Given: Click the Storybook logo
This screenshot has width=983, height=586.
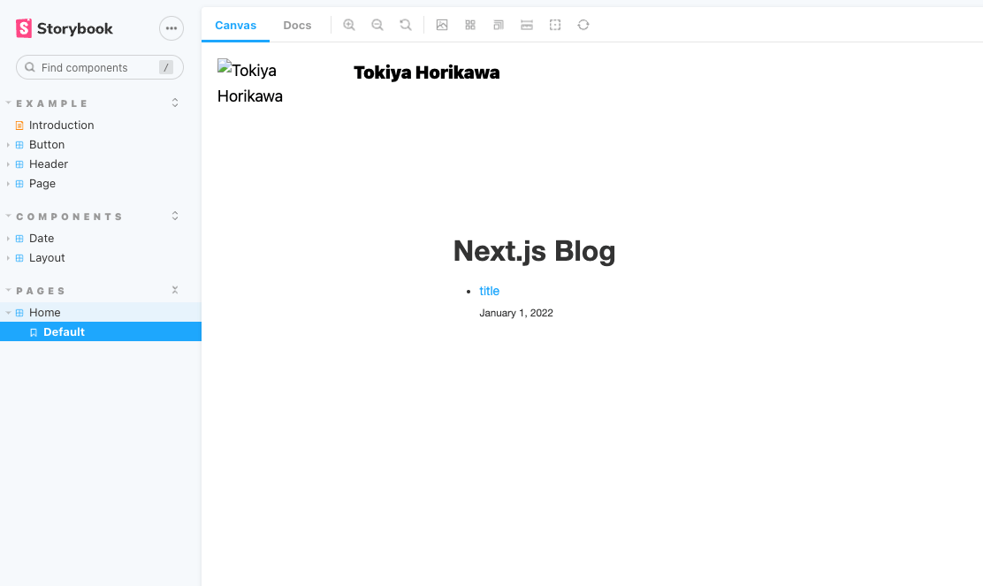Looking at the screenshot, I should [x=64, y=28].
